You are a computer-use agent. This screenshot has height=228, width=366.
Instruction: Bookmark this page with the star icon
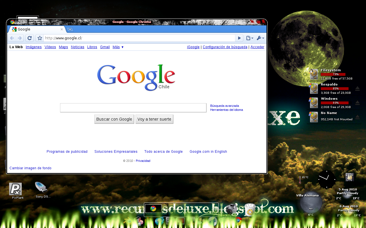tap(40, 38)
